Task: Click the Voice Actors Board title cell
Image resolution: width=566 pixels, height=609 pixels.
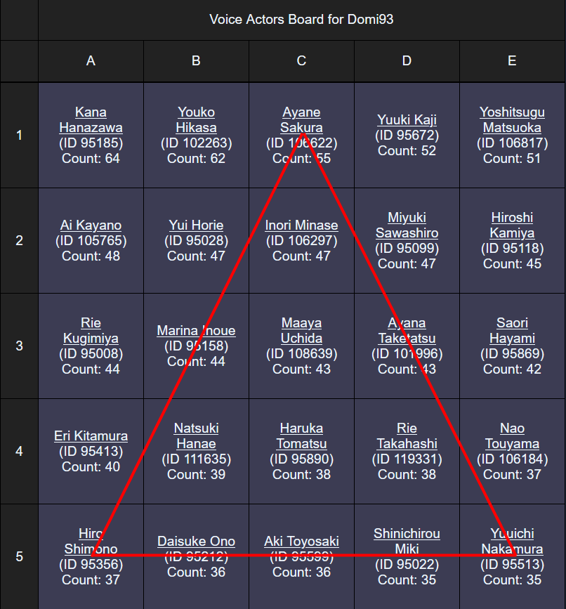Action: [x=301, y=19]
